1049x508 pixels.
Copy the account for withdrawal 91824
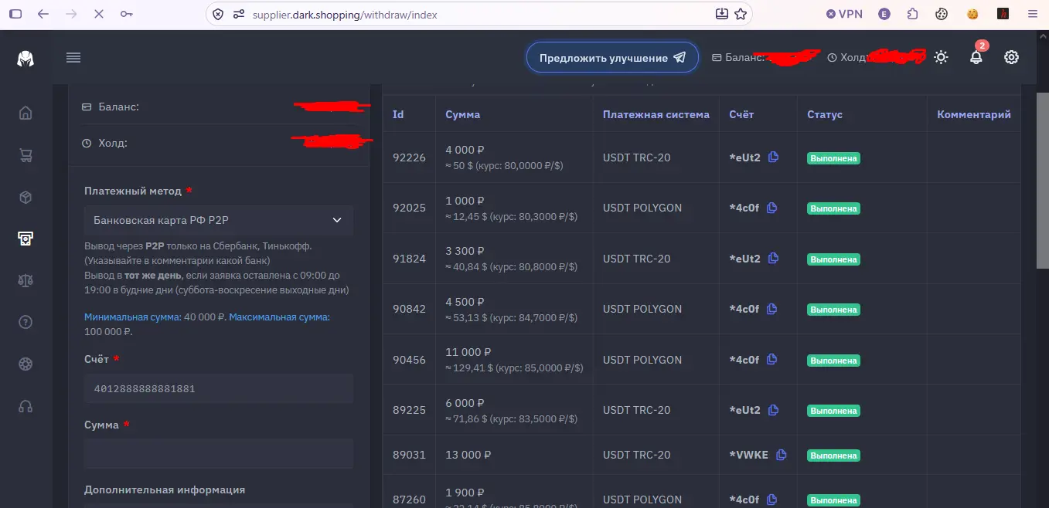[772, 258]
